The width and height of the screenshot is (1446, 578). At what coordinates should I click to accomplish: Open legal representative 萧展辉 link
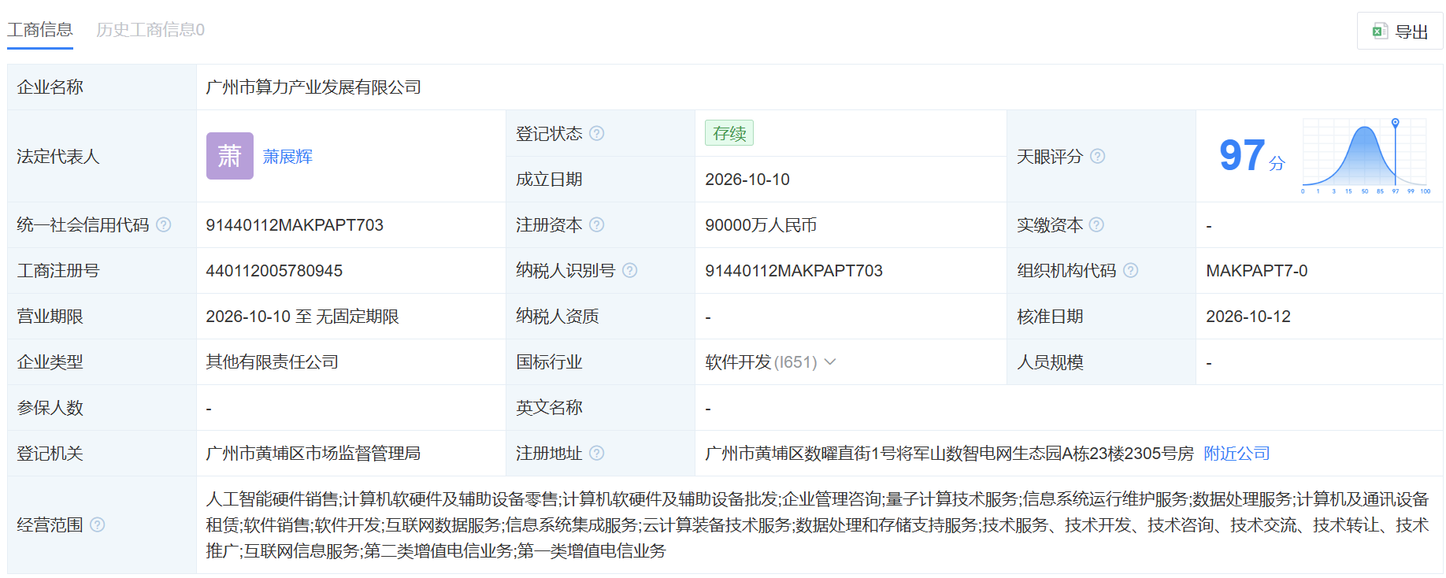click(287, 157)
